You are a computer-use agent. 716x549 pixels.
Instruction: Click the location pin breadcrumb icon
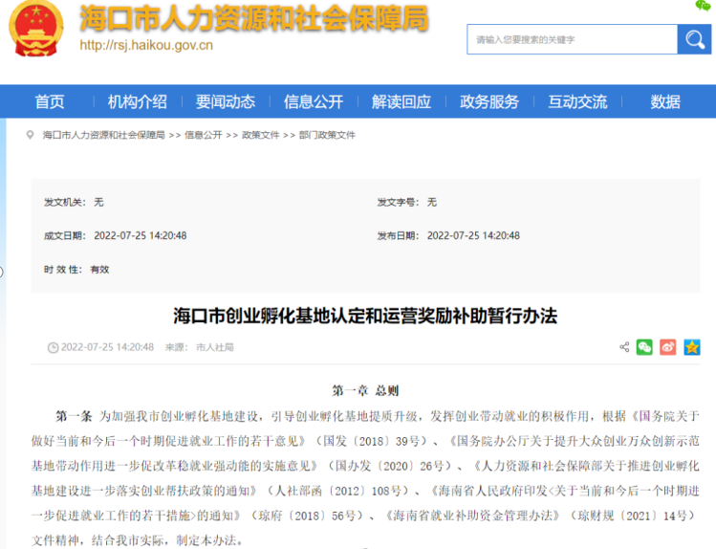tap(31, 135)
